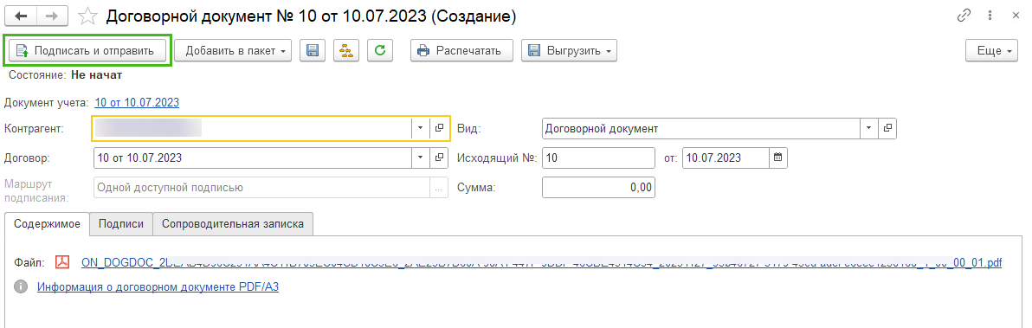The width and height of the screenshot is (1032, 328).
Task: Click the PDF file icon
Action: tap(62, 263)
